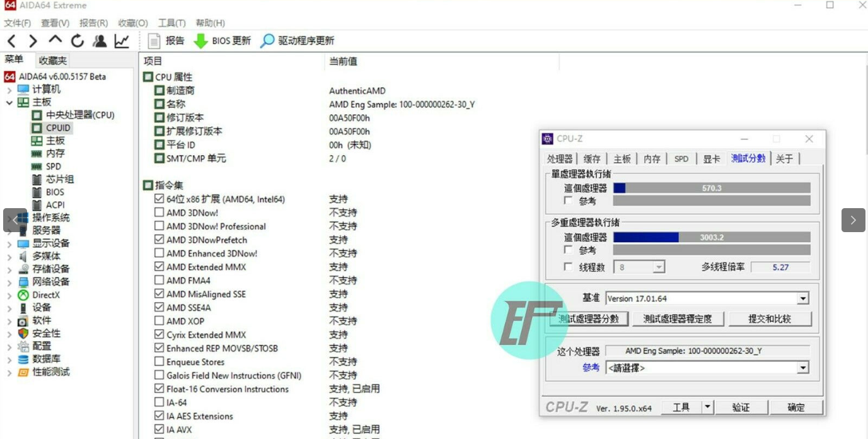Viewport: 868px width, 439px height.
Task: Open the graph chart toolbar icon
Action: click(x=122, y=41)
